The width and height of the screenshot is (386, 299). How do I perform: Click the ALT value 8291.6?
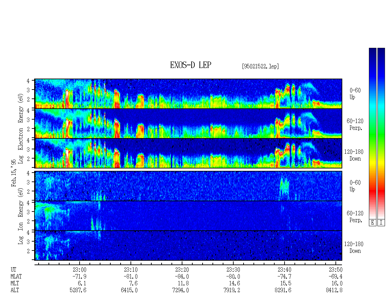click(x=283, y=290)
